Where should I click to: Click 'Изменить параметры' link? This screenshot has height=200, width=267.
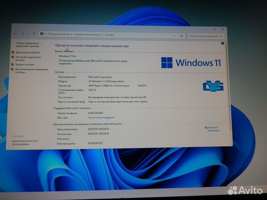(x=213, y=129)
